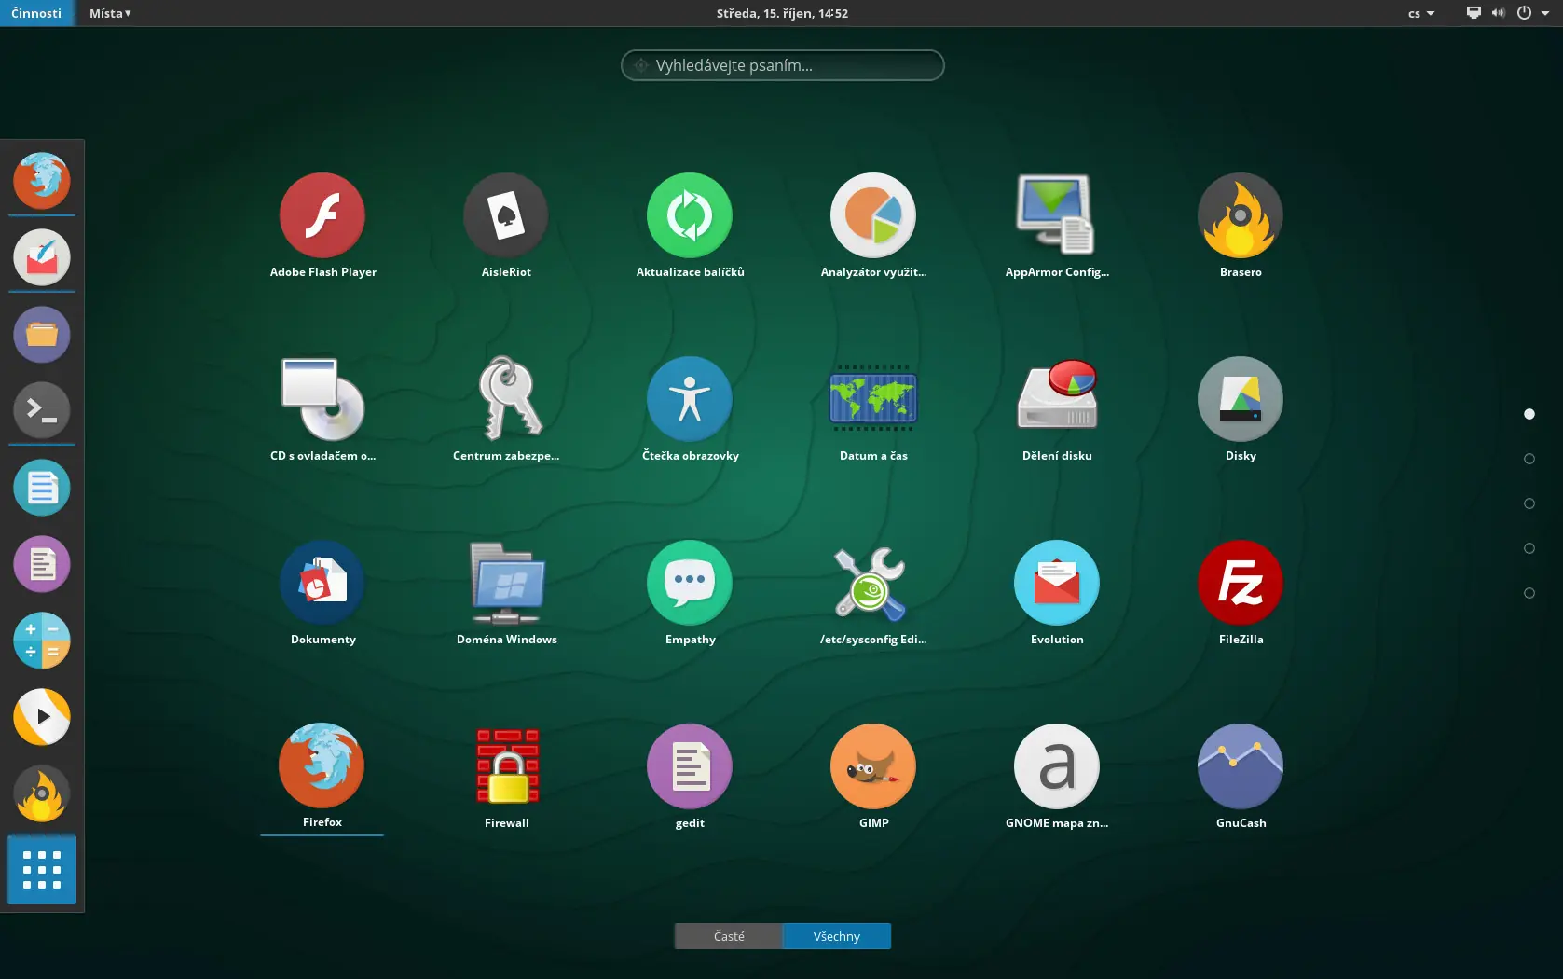
Task: Open Aktualizace balíčků package updater
Action: click(690, 215)
